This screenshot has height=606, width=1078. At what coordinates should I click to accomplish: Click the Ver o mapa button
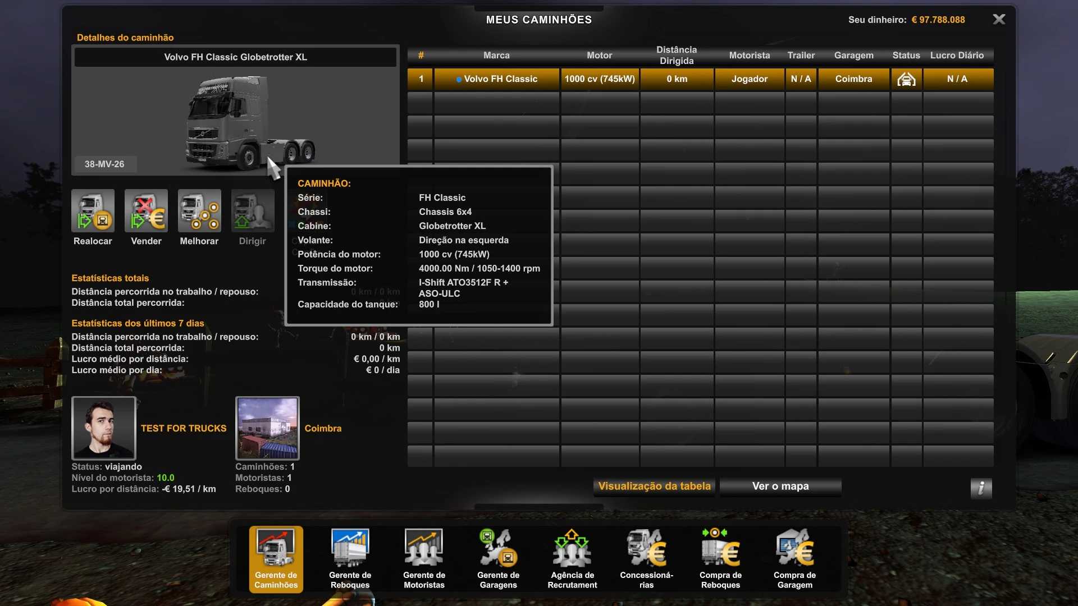(780, 486)
